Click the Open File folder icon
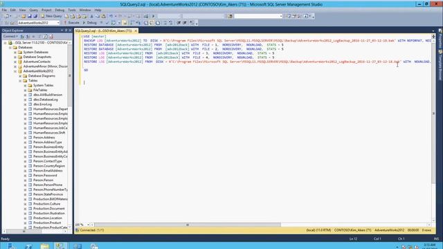 pyautogui.click(x=24, y=17)
